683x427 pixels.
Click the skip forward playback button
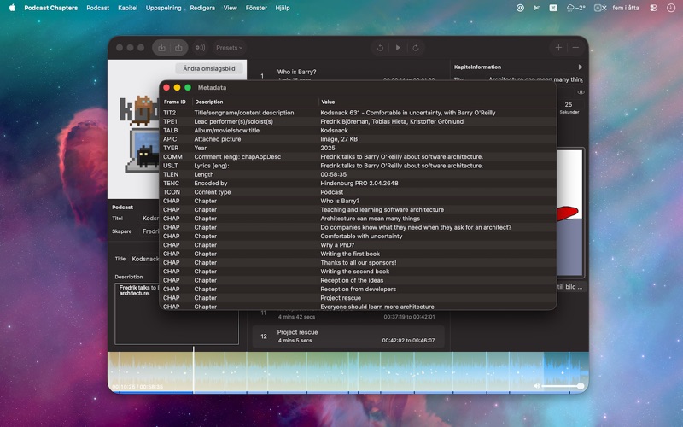coord(416,48)
